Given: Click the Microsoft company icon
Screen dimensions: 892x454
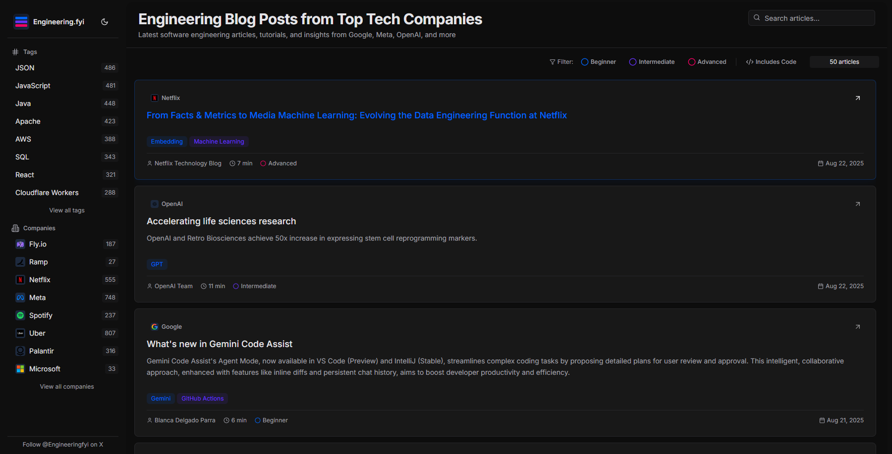Looking at the screenshot, I should pyautogui.click(x=20, y=369).
